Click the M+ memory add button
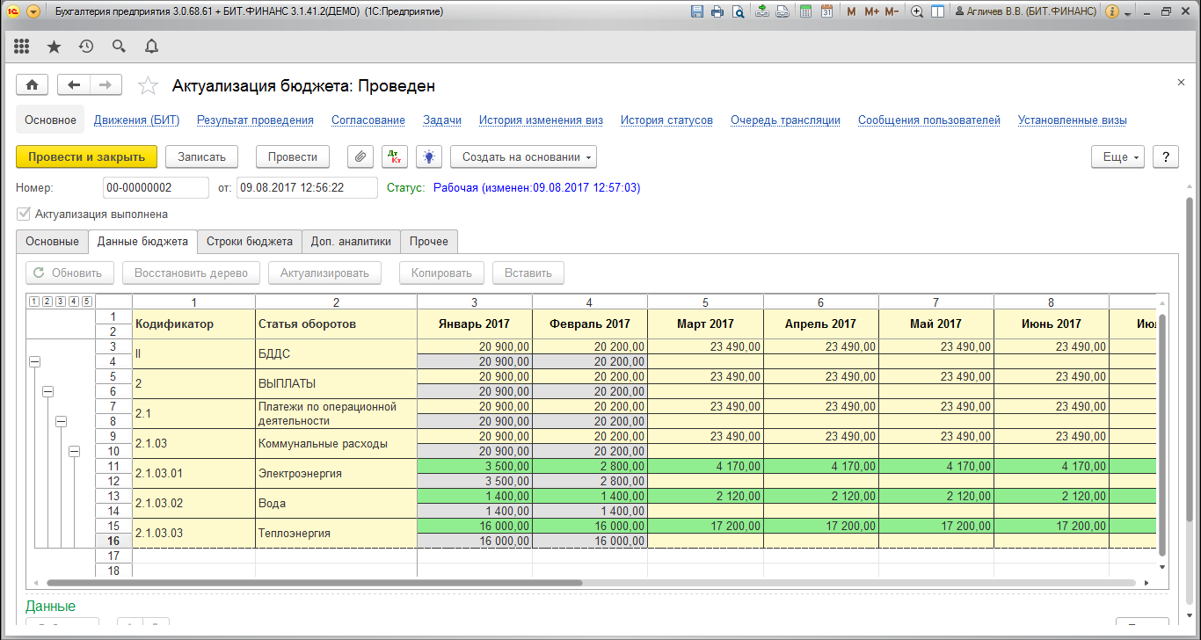Image resolution: width=1201 pixels, height=640 pixels. [x=871, y=11]
